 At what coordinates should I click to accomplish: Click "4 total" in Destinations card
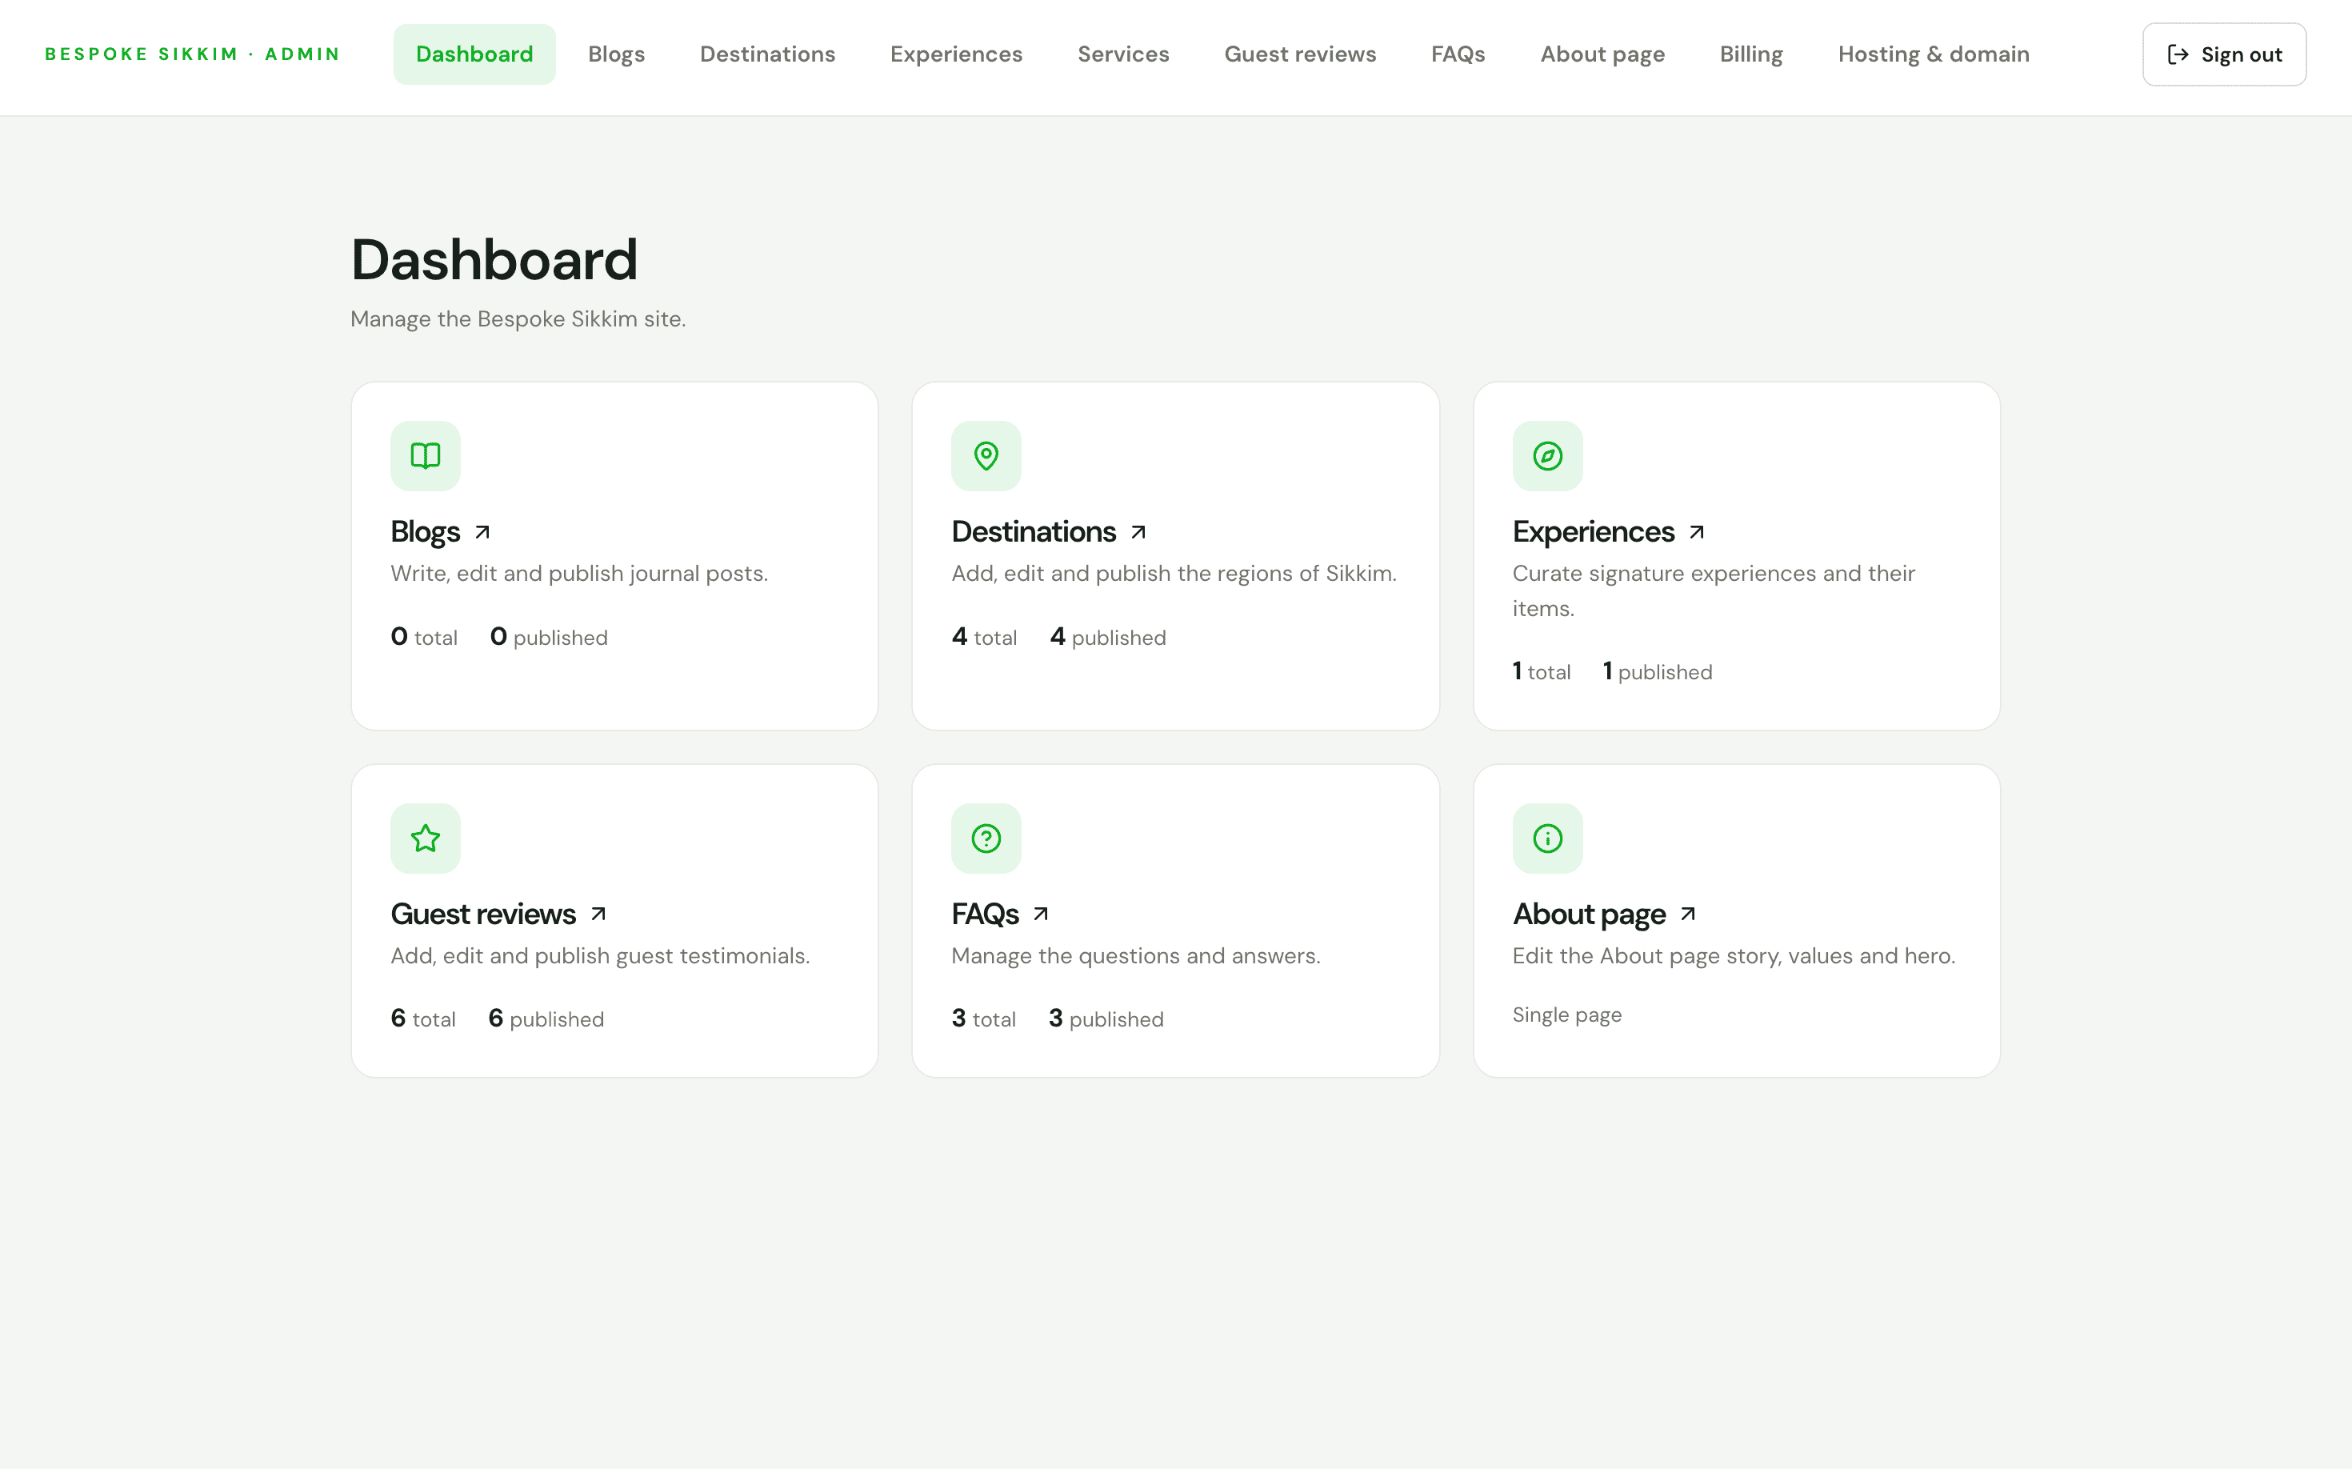click(984, 638)
